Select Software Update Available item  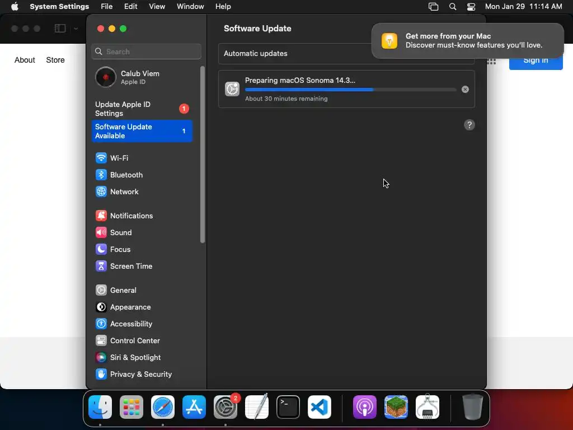click(x=142, y=131)
